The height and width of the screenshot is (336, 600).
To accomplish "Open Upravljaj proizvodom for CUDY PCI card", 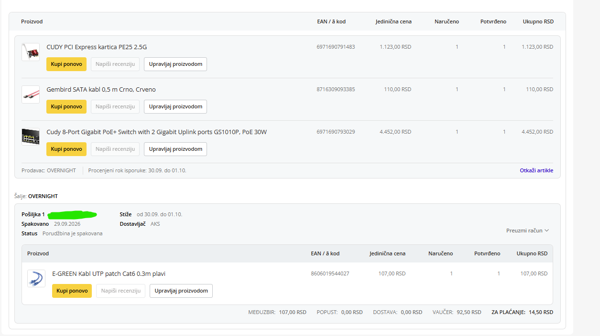I will coord(175,64).
